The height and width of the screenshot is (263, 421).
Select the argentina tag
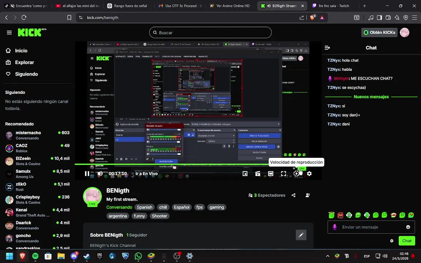coord(118,216)
